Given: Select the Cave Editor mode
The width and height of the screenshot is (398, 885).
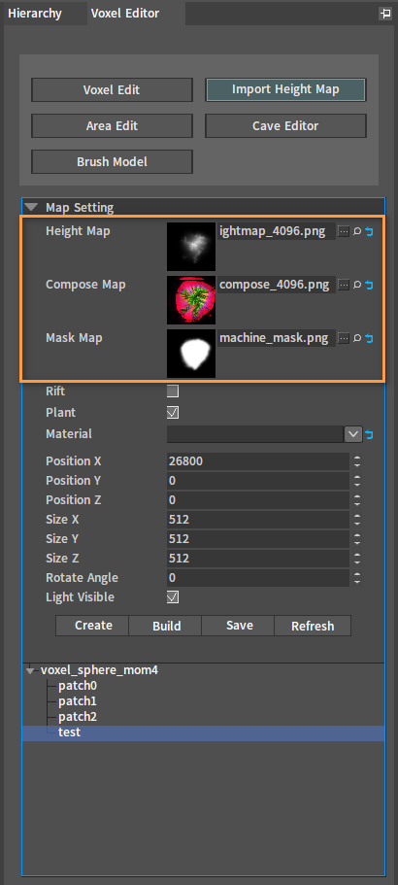Looking at the screenshot, I should [x=285, y=126].
